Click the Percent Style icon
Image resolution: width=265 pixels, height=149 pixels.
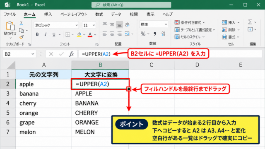pyautogui.click(x=143, y=34)
